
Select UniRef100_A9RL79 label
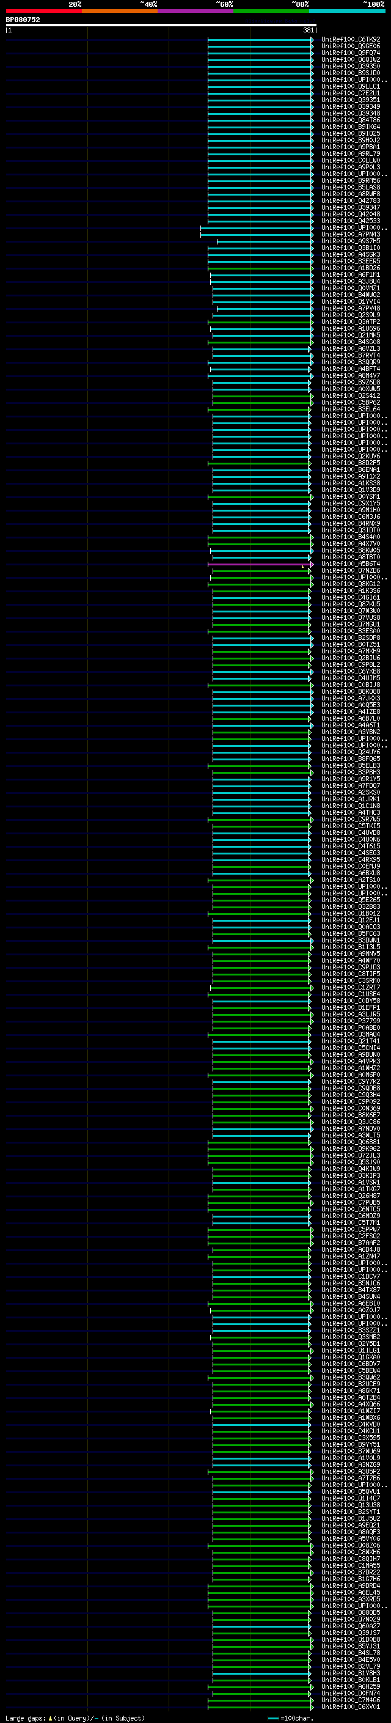coord(351,154)
